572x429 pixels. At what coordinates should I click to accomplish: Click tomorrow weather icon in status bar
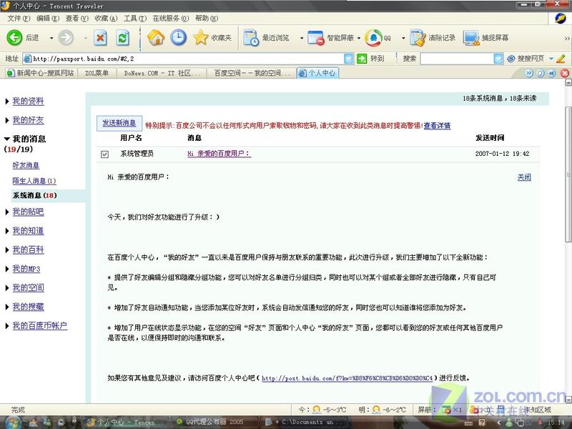pos(376,410)
